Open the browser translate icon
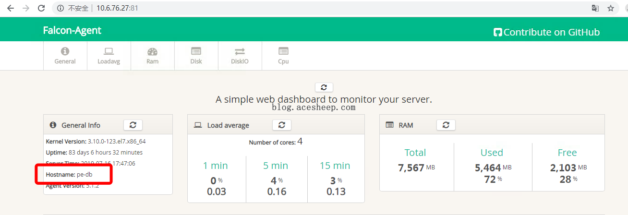Screen dimensions: 628x215 (595, 8)
